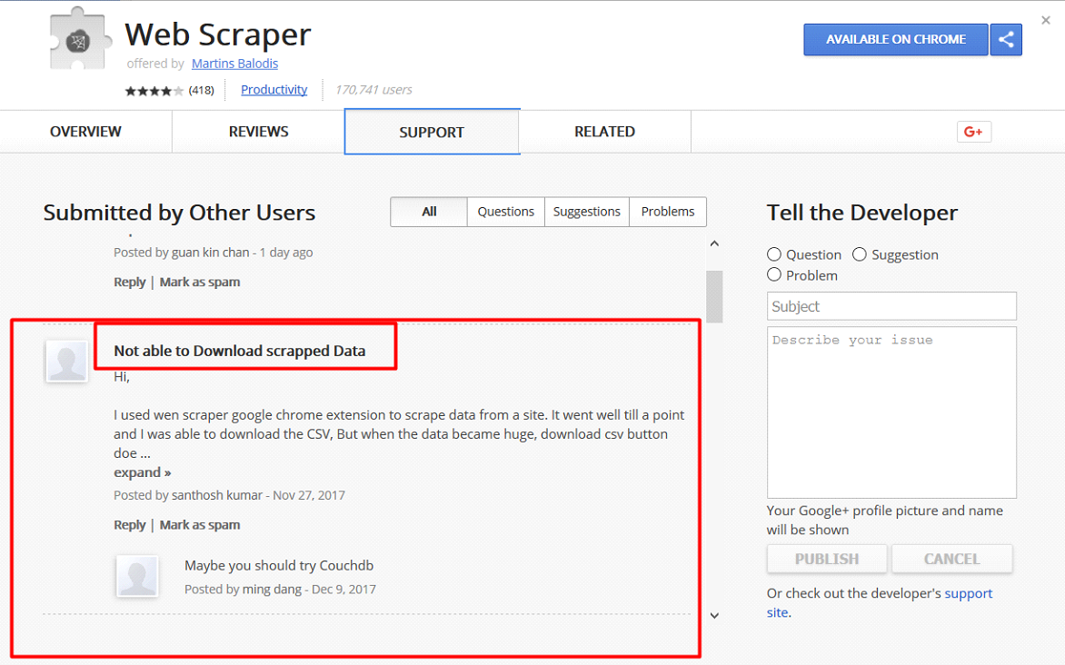Open the Martins Balodis developer link
This screenshot has width=1065, height=665.
coord(235,64)
